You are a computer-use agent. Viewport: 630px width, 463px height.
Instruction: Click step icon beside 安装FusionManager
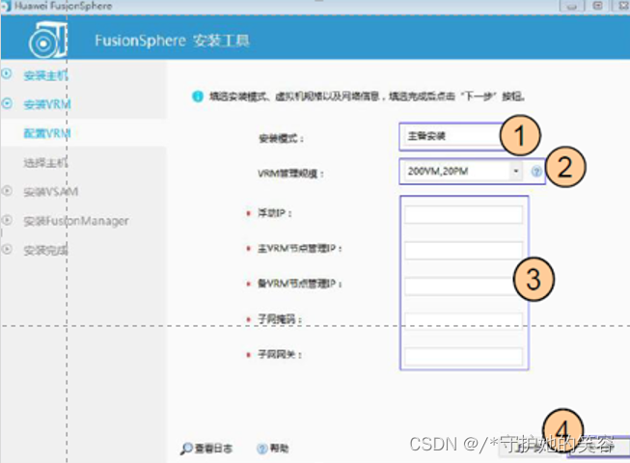[x=7, y=220]
